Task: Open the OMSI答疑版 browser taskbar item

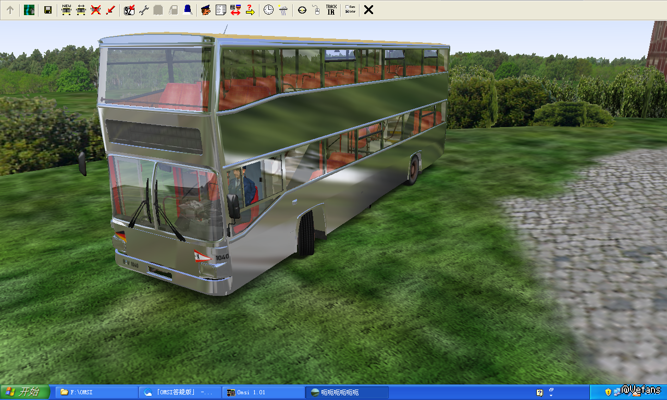Action: [180, 392]
